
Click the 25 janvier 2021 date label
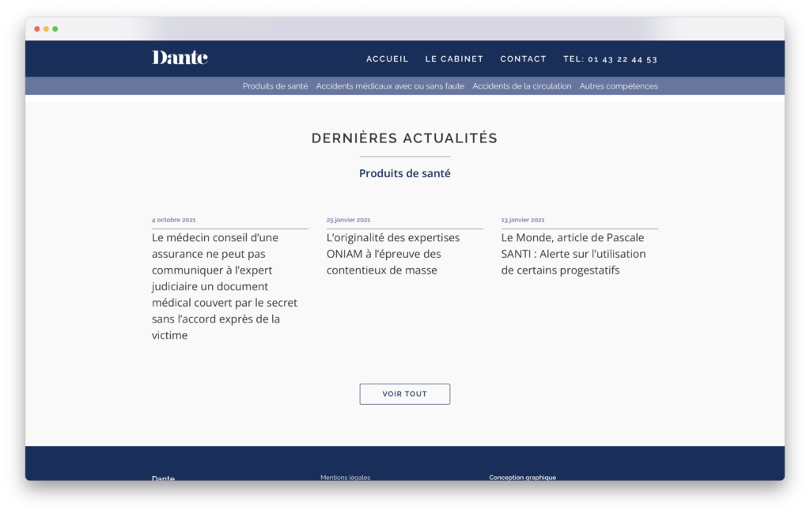(348, 220)
